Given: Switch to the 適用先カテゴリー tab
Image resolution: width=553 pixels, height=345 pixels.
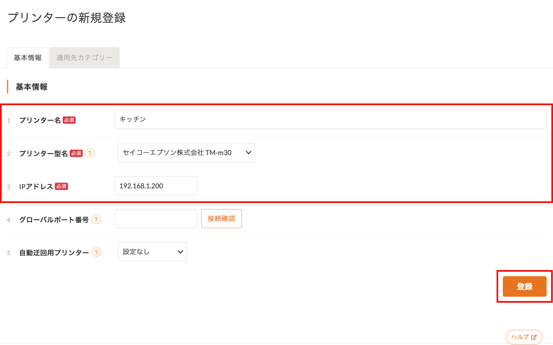Looking at the screenshot, I should click(x=85, y=58).
